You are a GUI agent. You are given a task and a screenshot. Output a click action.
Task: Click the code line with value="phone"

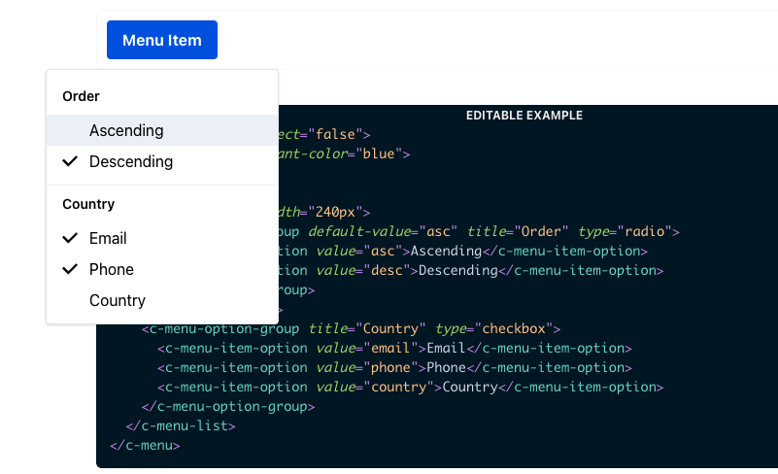click(394, 368)
